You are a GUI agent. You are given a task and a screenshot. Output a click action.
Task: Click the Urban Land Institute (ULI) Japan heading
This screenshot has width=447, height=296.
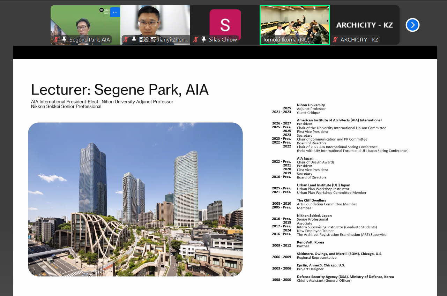click(x=323, y=185)
